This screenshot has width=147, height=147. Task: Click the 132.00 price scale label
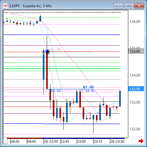(135, 129)
